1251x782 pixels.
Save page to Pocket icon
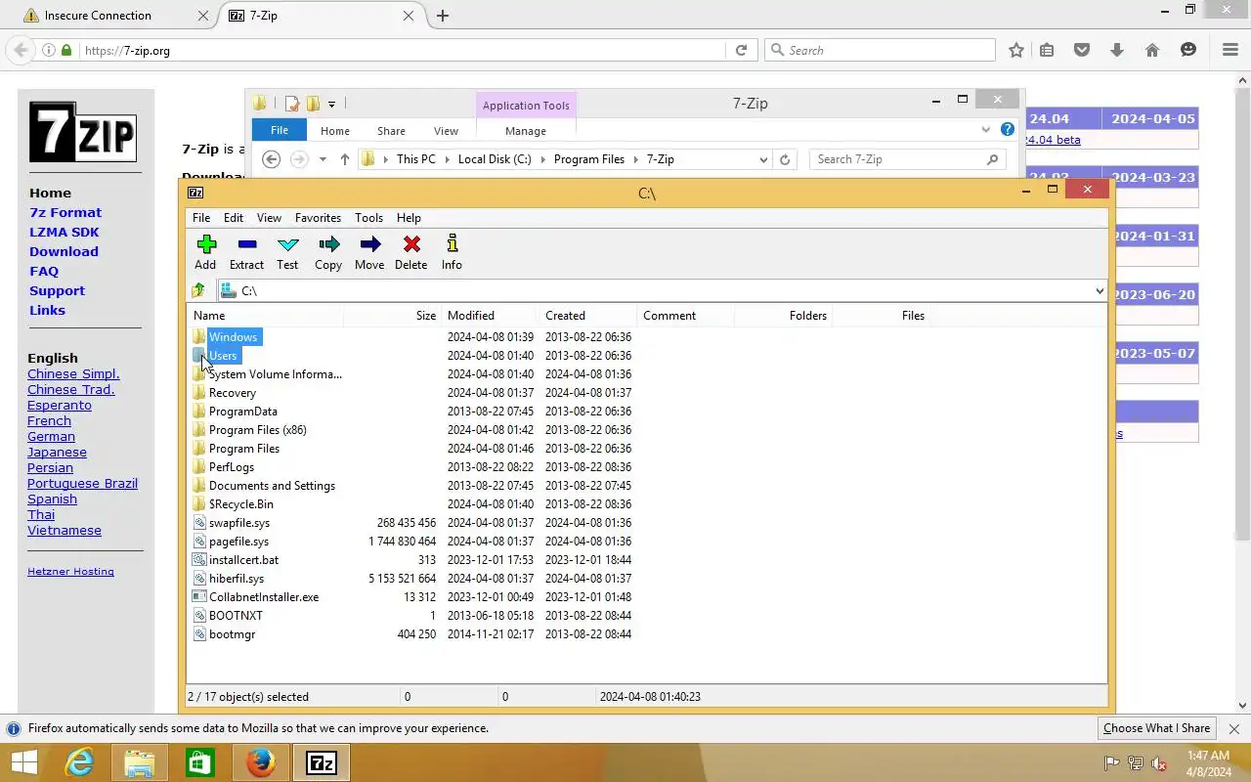(1082, 50)
